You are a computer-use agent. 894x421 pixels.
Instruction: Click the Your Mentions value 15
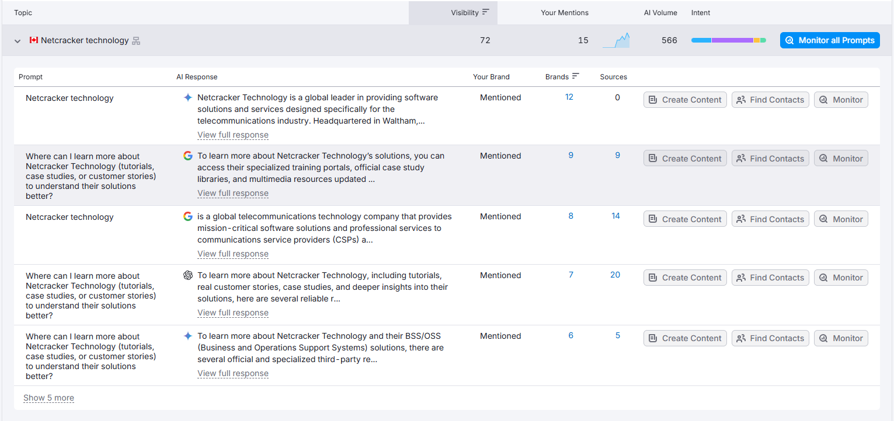pos(583,40)
